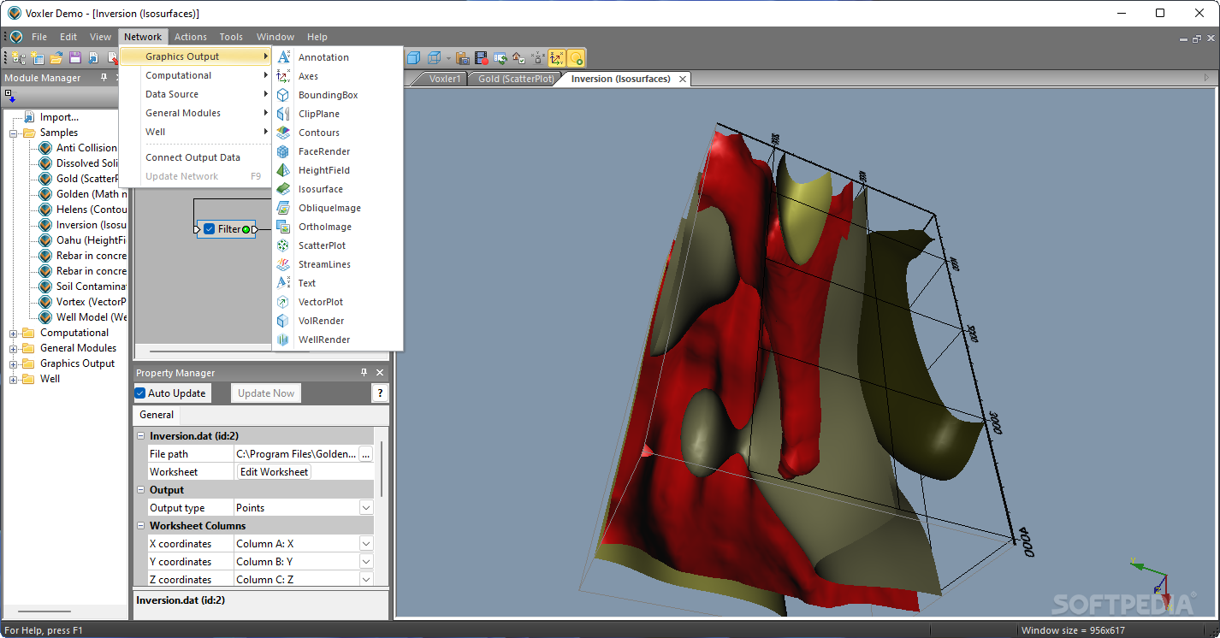Choose the Isosurface module entry
The width and height of the screenshot is (1220, 638).
337,189
